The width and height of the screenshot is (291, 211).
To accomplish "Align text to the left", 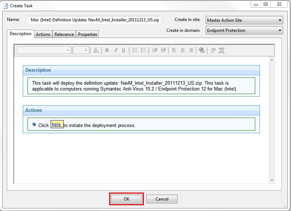I will point(174,50).
